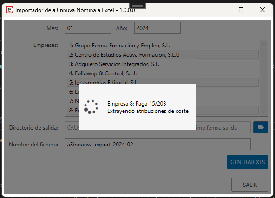Select Followup & Control, S.L.U
Screen dimensions: 275x198
point(163,73)
